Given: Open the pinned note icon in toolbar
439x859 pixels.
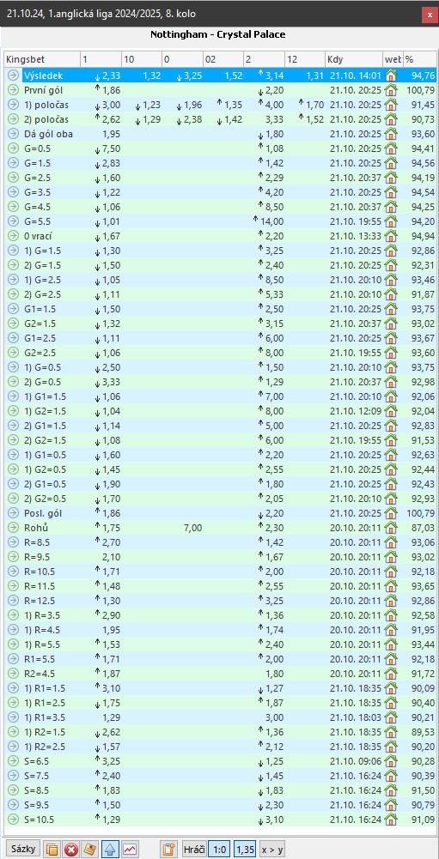Looking at the screenshot, I should (88, 850).
